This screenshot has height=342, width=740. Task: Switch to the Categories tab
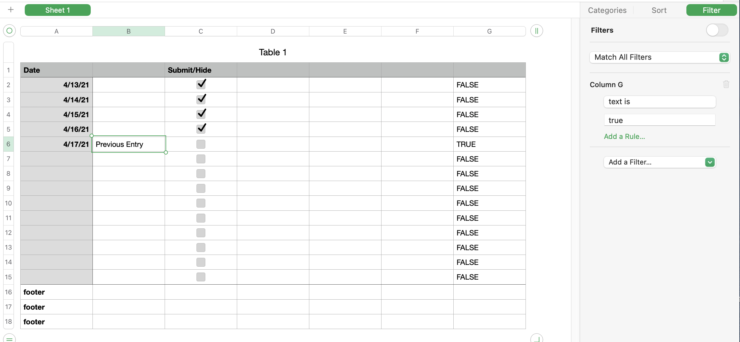607,10
